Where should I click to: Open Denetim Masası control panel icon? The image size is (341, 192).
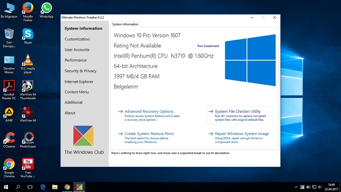point(9,64)
